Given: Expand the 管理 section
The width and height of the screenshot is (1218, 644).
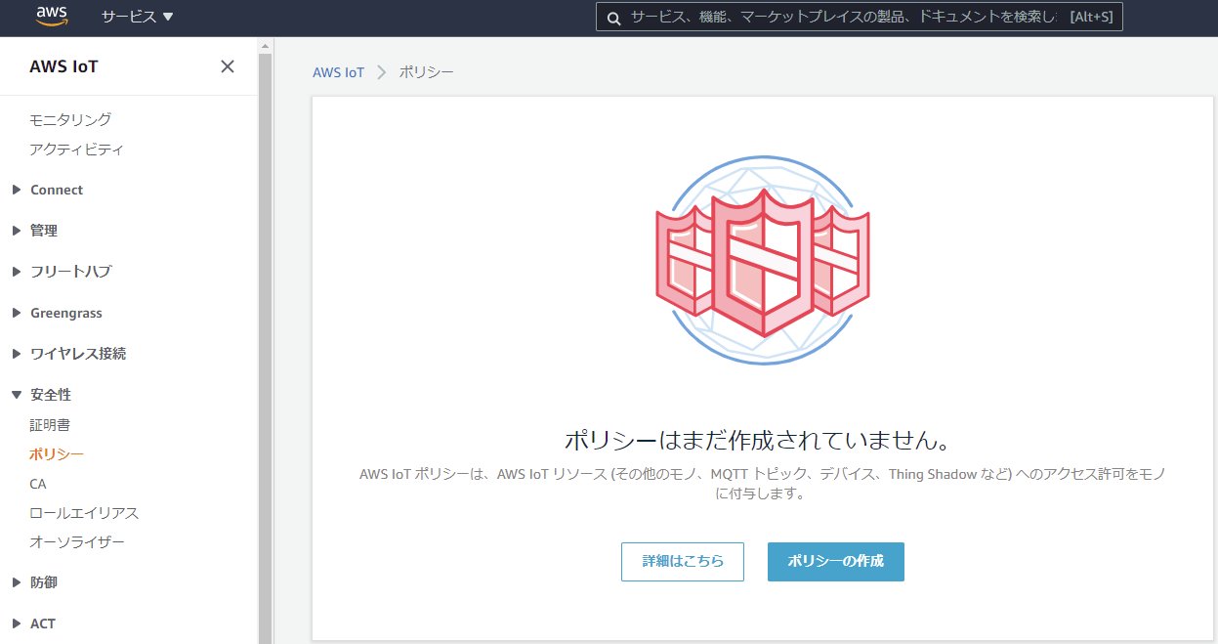Looking at the screenshot, I should tap(34, 231).
